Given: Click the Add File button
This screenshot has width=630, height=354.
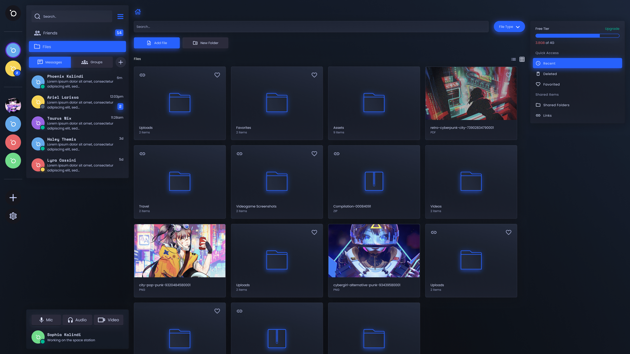Looking at the screenshot, I should (x=157, y=43).
